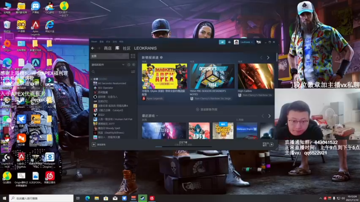Click the LeoKranis profile avatar
Screen dimensions: 360x202
(236, 42)
